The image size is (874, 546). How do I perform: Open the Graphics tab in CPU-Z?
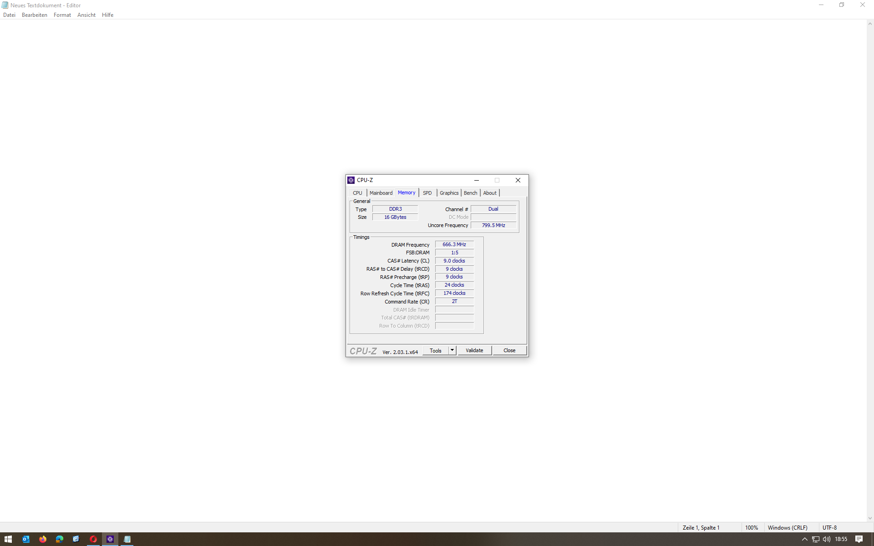click(x=449, y=193)
